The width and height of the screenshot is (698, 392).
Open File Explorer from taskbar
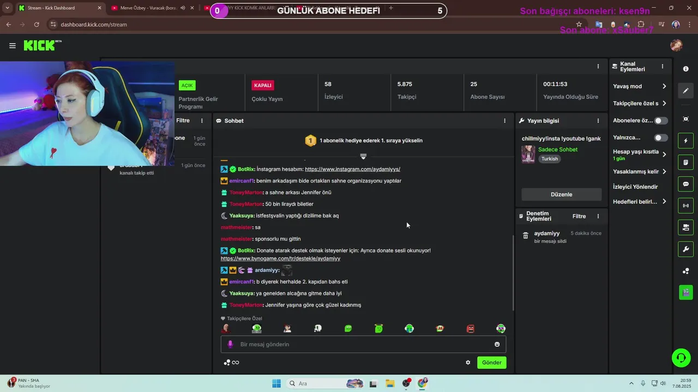390,383
